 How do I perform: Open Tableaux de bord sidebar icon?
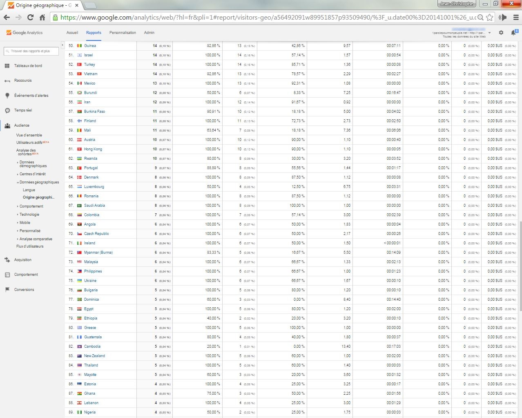[x=7, y=66]
